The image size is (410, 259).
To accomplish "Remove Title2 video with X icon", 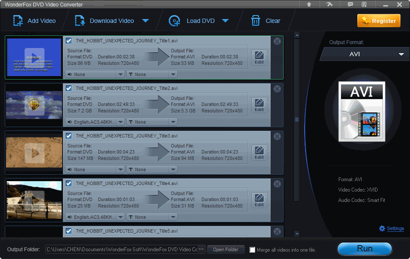I will (x=277, y=89).
